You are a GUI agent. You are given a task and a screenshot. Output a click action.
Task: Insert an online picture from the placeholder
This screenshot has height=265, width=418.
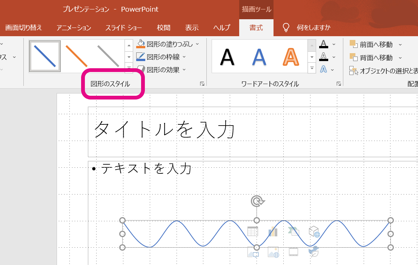273,252
